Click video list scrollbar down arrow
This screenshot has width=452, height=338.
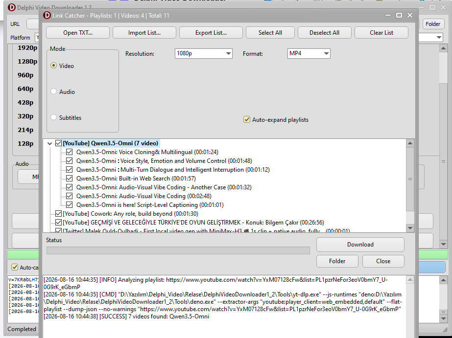410,228
